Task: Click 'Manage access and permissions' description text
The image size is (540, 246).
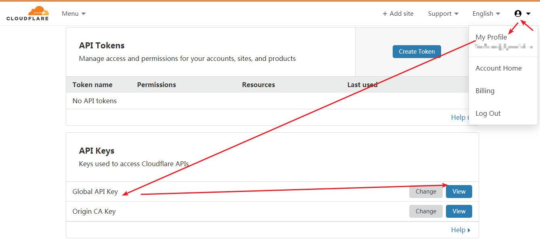Action: click(187, 58)
